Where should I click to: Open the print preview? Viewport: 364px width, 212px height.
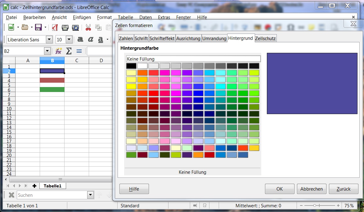[x=75, y=28]
